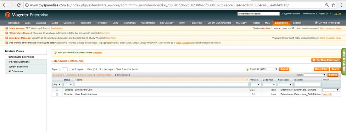
Task: Click Get More Extensions button
Action: coord(326,60)
